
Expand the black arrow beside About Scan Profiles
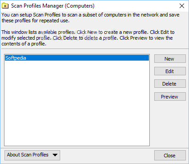[x=55, y=155]
